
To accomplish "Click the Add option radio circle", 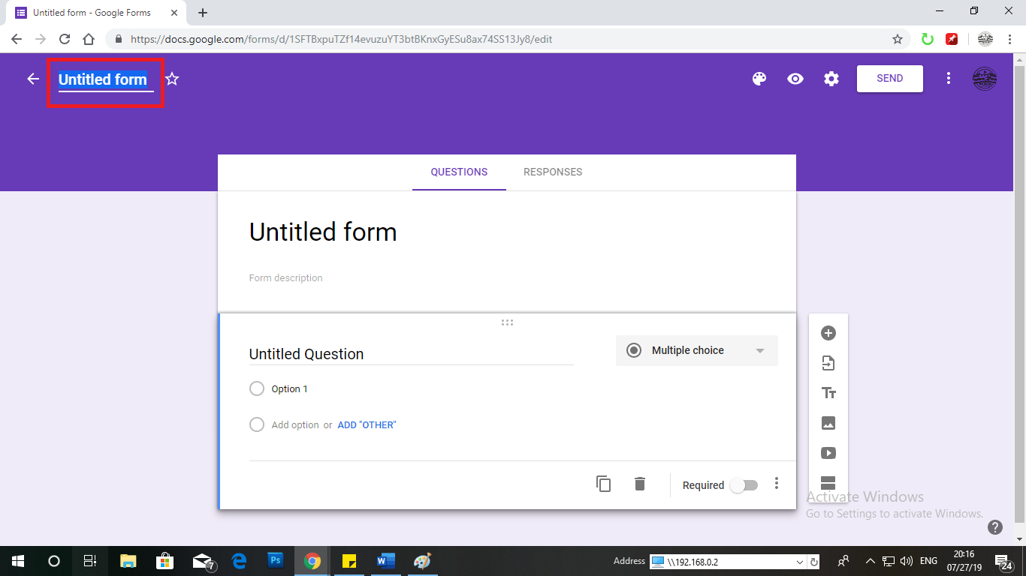I will pos(256,424).
